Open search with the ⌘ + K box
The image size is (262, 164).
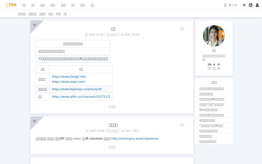point(233,5)
